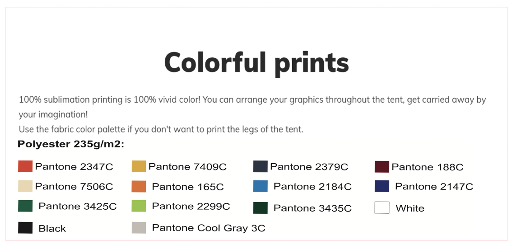Click the Colorful prints heading
512x245 pixels.
click(256, 63)
